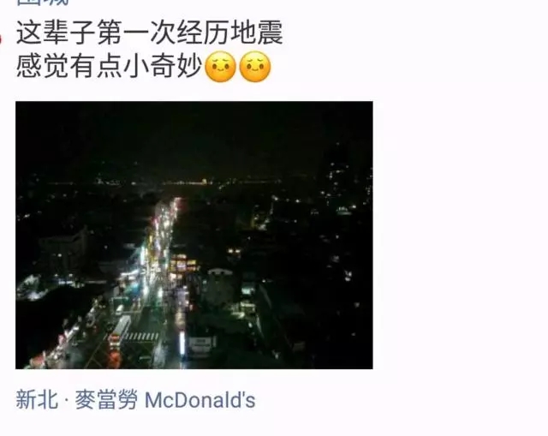Click the McDonald's text in location tag
The width and height of the screenshot is (548, 436).
click(200, 400)
